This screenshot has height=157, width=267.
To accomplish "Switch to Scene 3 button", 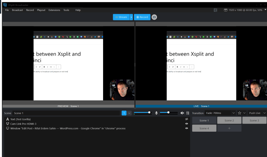I will point(254,120).
